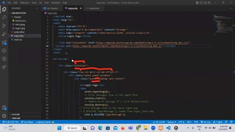Select the login.php editor tab

(x=73, y=8)
